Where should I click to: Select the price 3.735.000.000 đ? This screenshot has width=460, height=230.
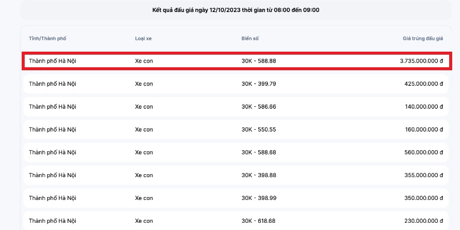[x=421, y=61]
